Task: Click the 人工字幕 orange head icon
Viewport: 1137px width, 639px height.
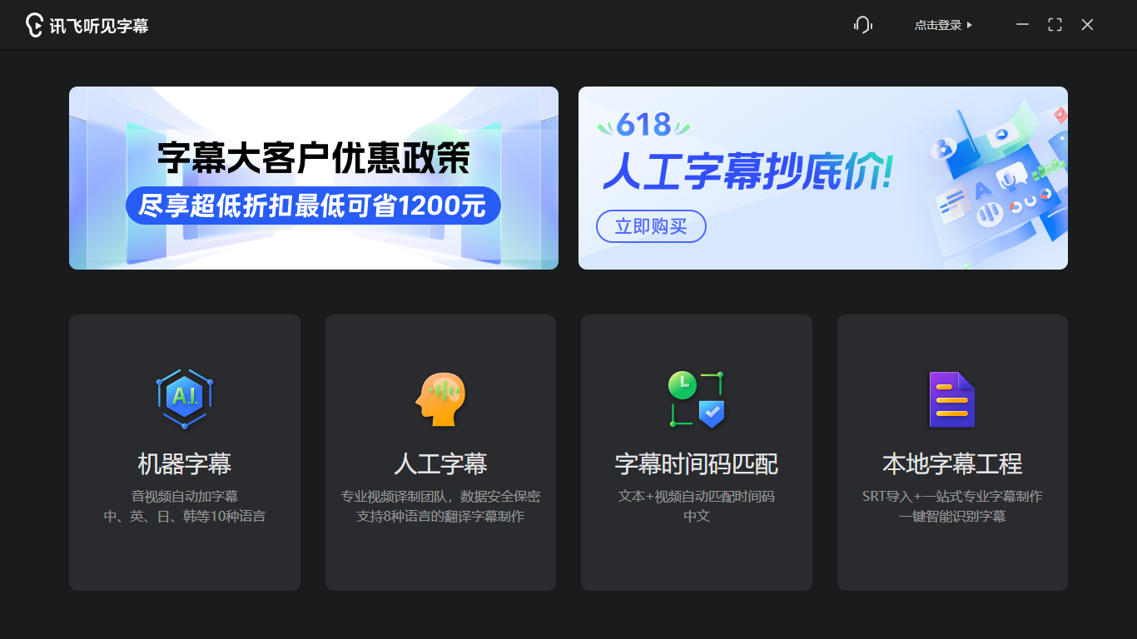Action: click(440, 399)
